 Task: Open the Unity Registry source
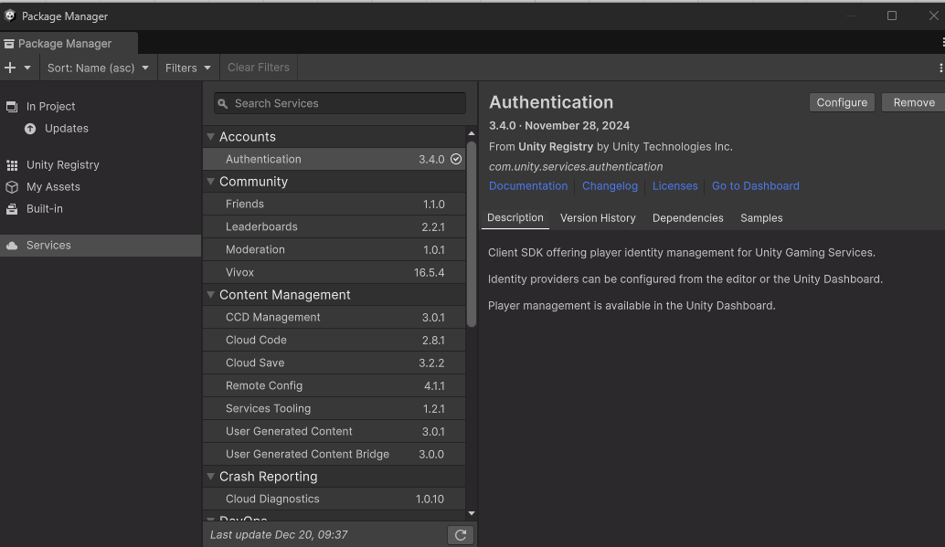[x=62, y=165]
